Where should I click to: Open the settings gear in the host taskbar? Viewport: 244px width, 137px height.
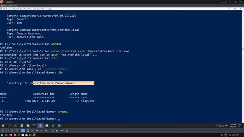15,135
